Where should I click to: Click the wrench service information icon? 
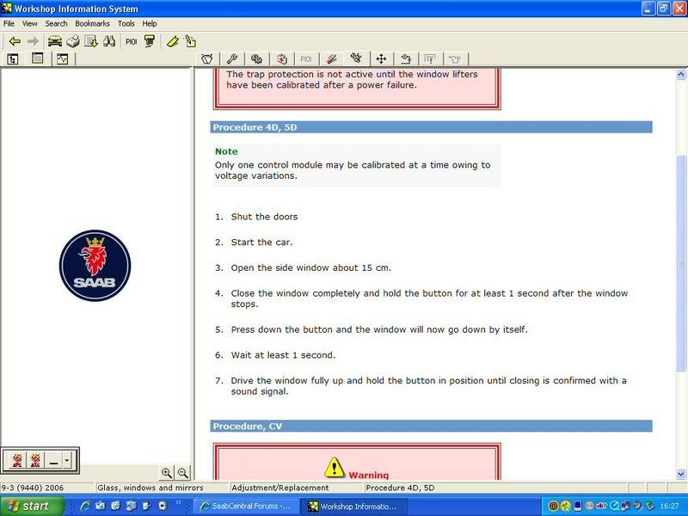click(x=232, y=58)
